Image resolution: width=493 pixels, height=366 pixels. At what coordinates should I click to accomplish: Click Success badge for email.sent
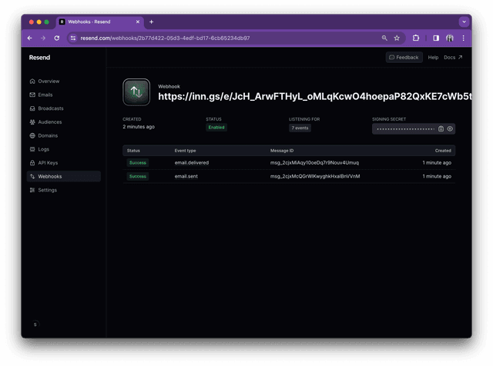click(x=138, y=176)
